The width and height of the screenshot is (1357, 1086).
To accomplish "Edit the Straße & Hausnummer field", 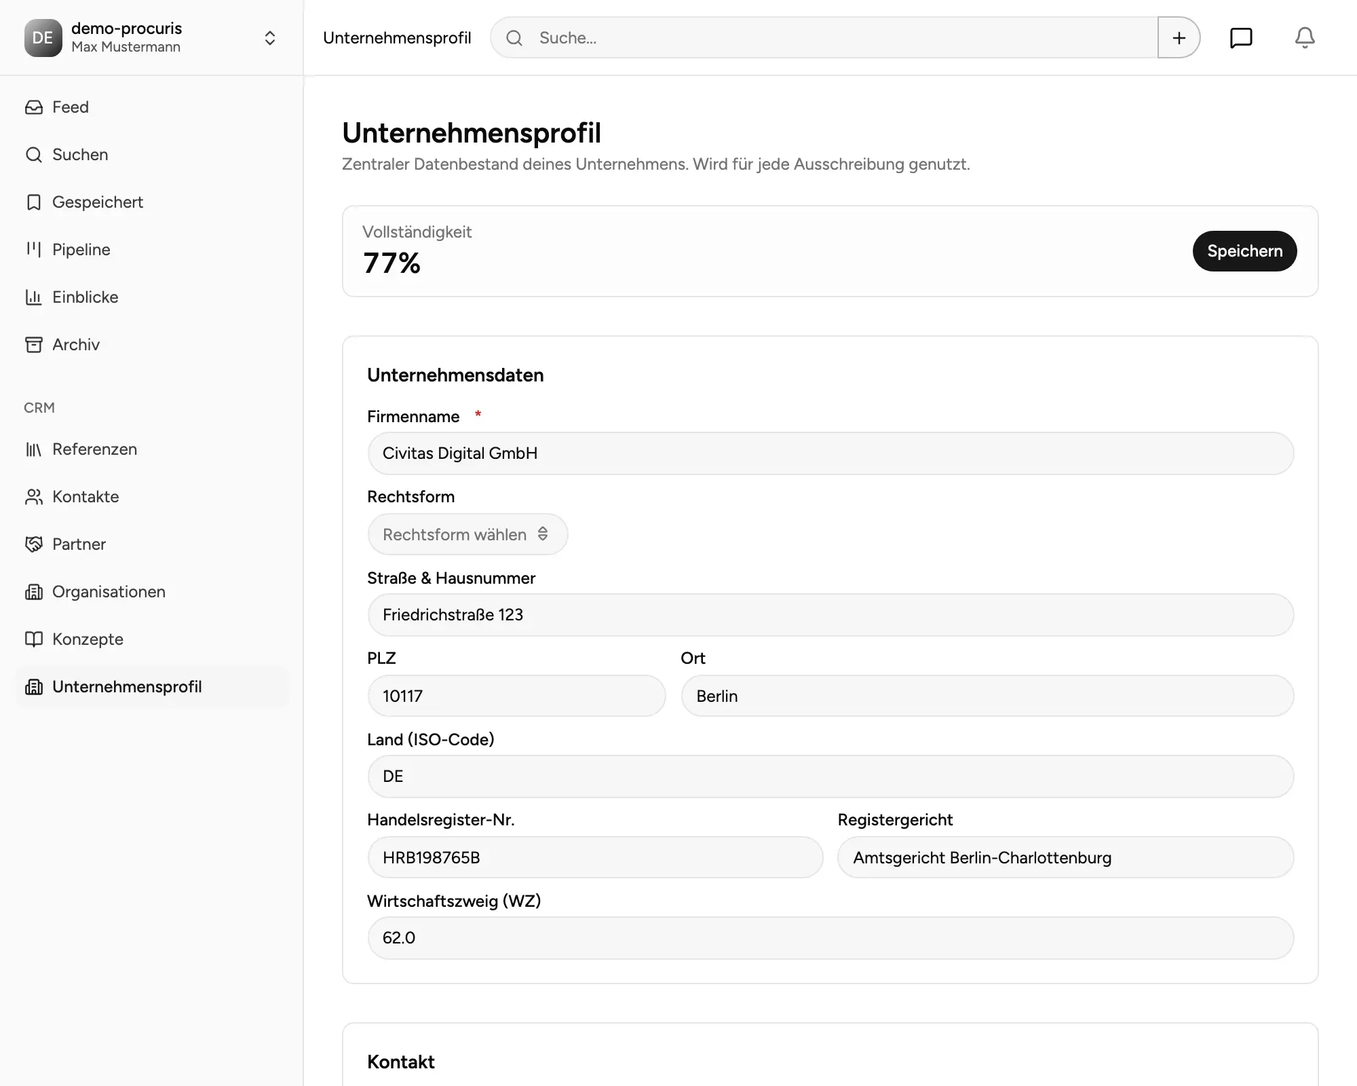I will pyautogui.click(x=830, y=615).
